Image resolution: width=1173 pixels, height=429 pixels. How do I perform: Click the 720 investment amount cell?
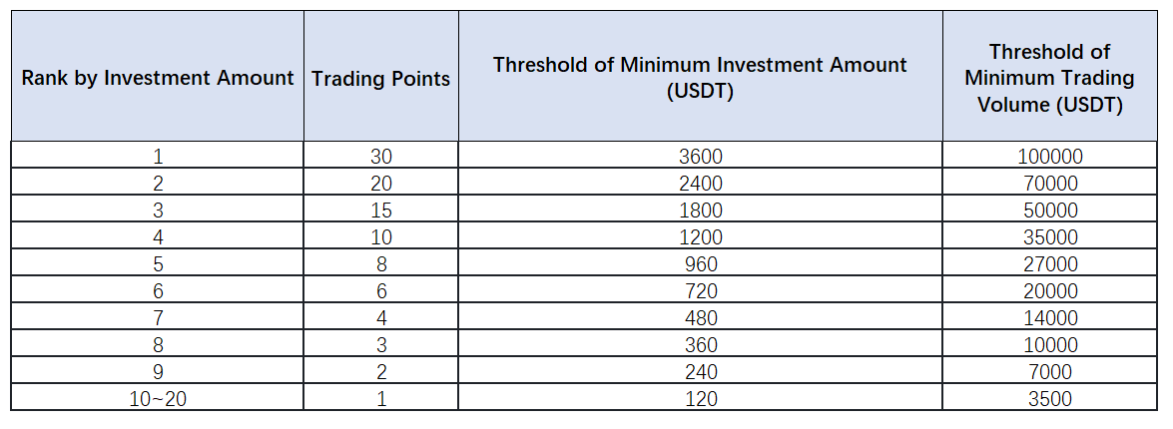tap(700, 291)
